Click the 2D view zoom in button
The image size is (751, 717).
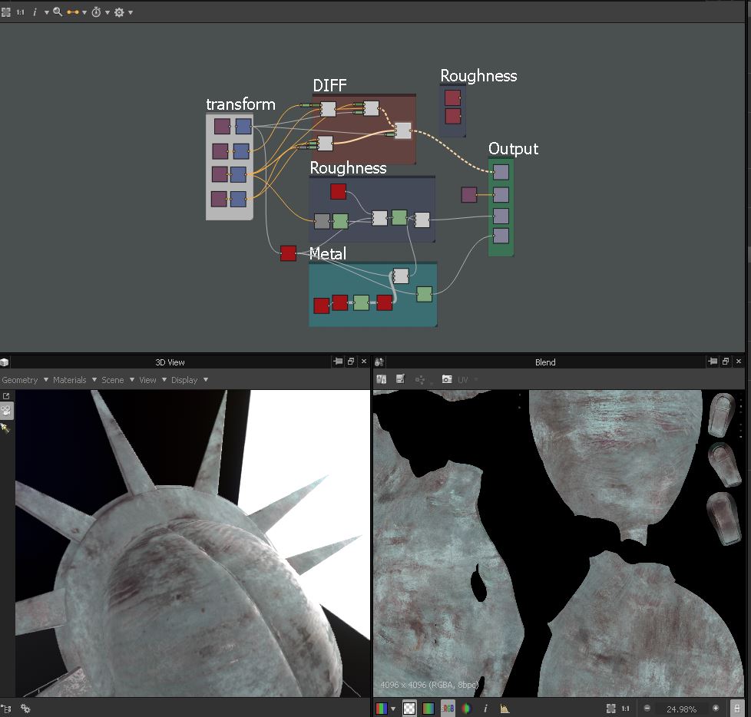[x=716, y=709]
